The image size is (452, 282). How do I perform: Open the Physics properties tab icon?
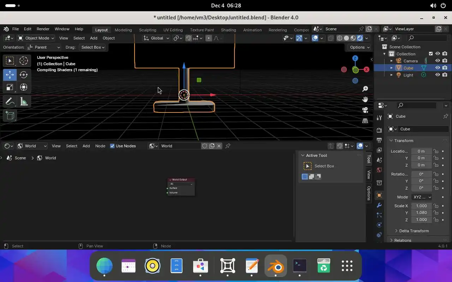point(379,225)
